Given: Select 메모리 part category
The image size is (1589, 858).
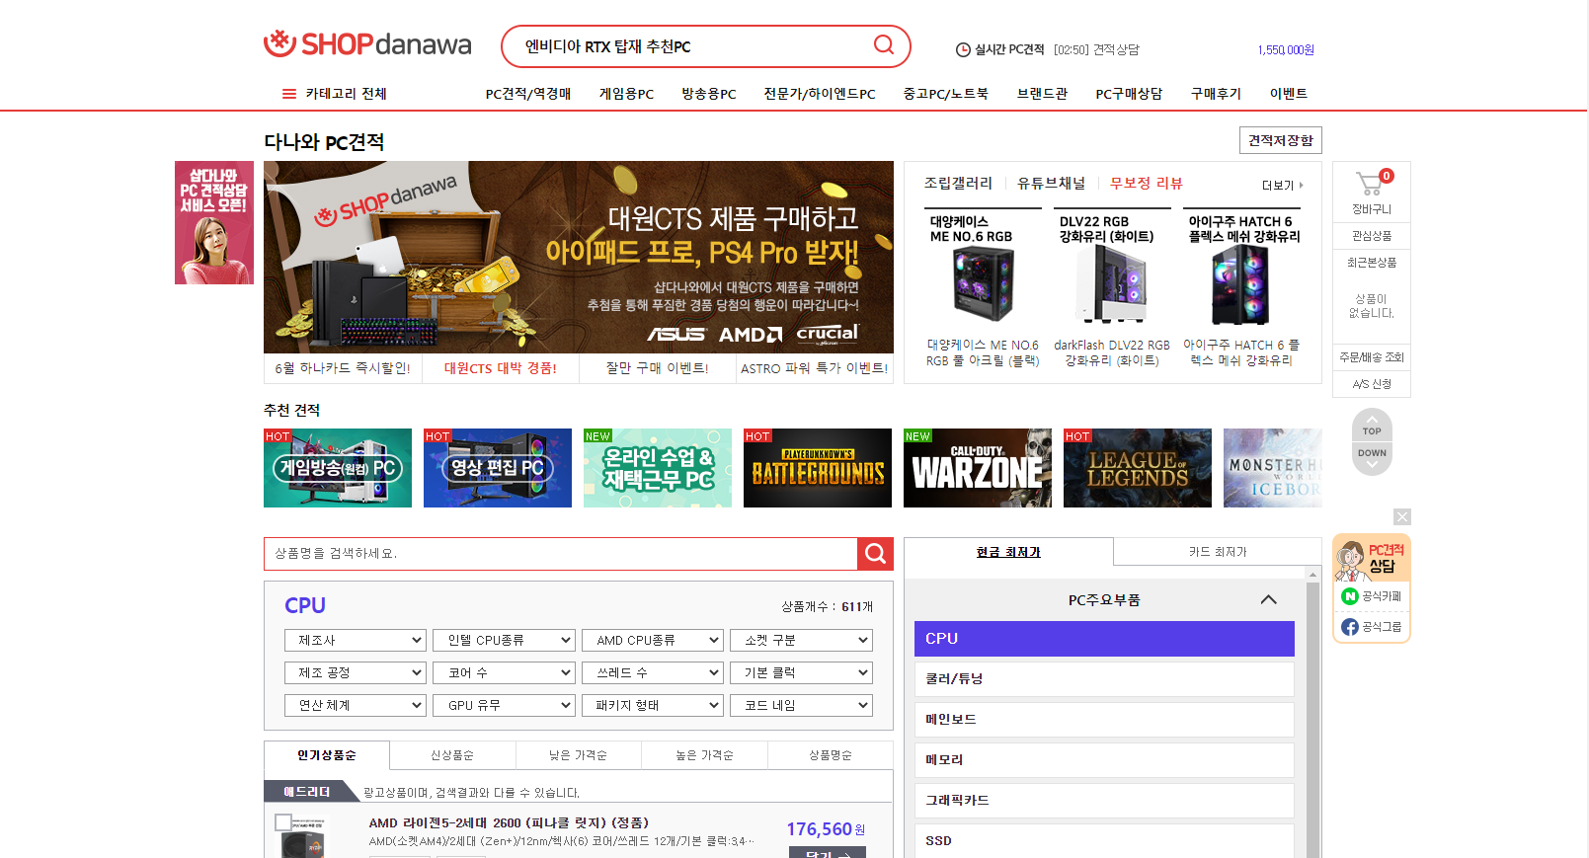Looking at the screenshot, I should click(x=1104, y=760).
